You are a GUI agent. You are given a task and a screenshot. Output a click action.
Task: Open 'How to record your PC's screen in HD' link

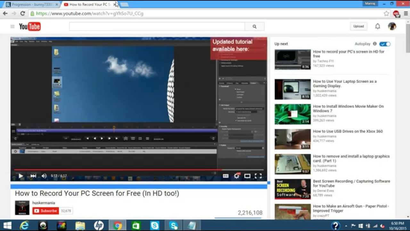pos(348,54)
